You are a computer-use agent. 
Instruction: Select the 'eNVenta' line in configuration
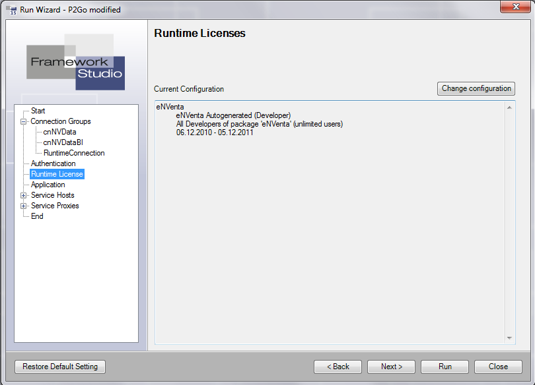point(170,107)
